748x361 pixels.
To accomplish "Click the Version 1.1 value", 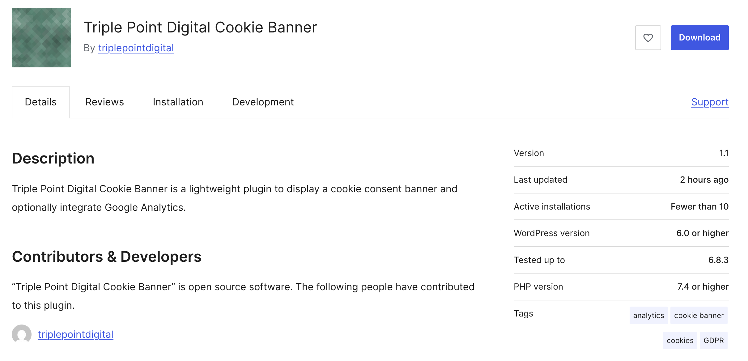I will (x=724, y=153).
